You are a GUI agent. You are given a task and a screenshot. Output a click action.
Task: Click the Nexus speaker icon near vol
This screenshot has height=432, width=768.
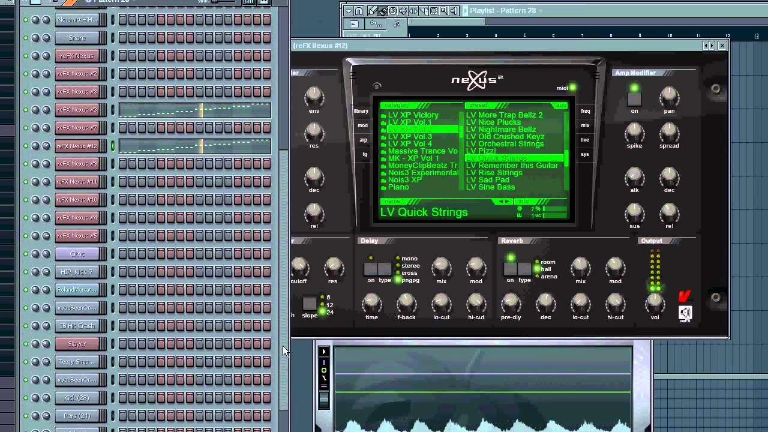point(685,313)
